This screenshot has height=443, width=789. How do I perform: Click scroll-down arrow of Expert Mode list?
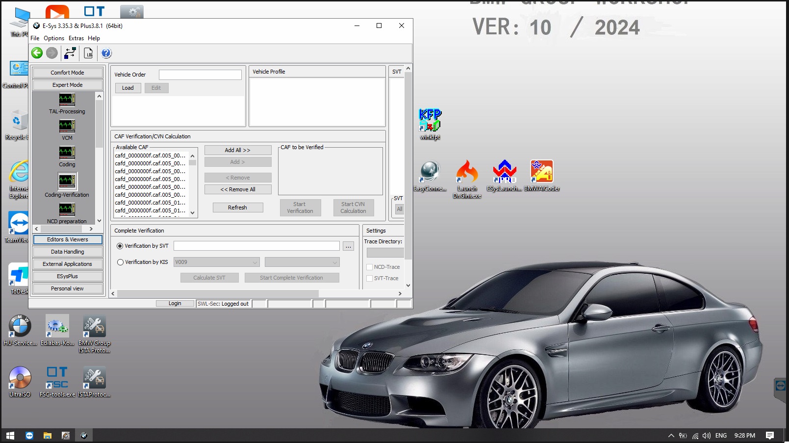100,221
